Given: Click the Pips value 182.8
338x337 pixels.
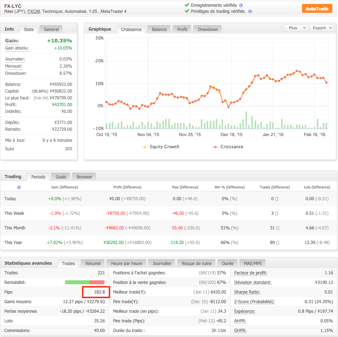Looking at the screenshot, I should point(99,292).
